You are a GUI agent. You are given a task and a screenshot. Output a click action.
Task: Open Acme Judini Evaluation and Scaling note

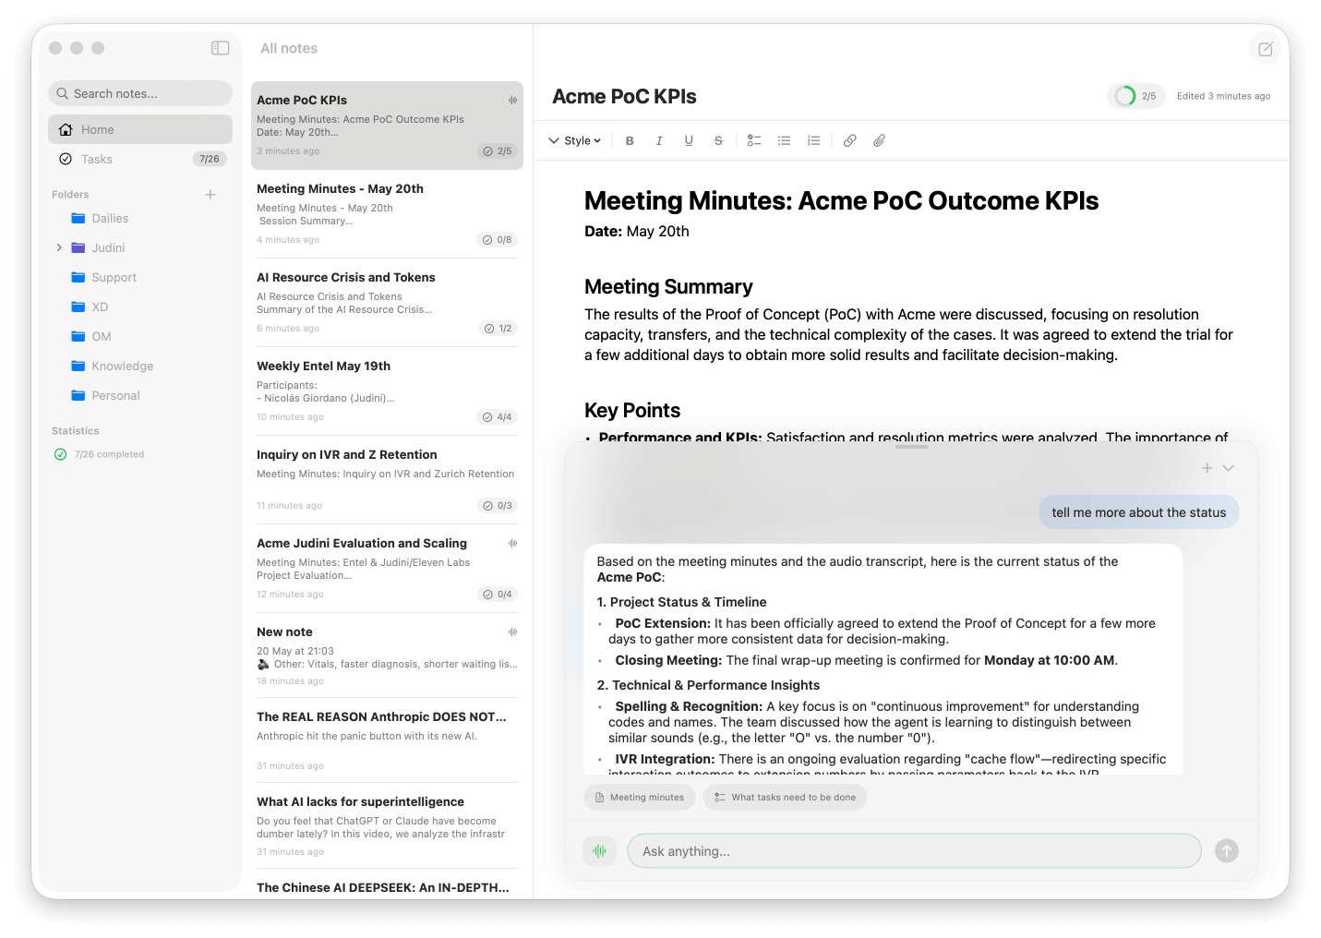[387, 569]
